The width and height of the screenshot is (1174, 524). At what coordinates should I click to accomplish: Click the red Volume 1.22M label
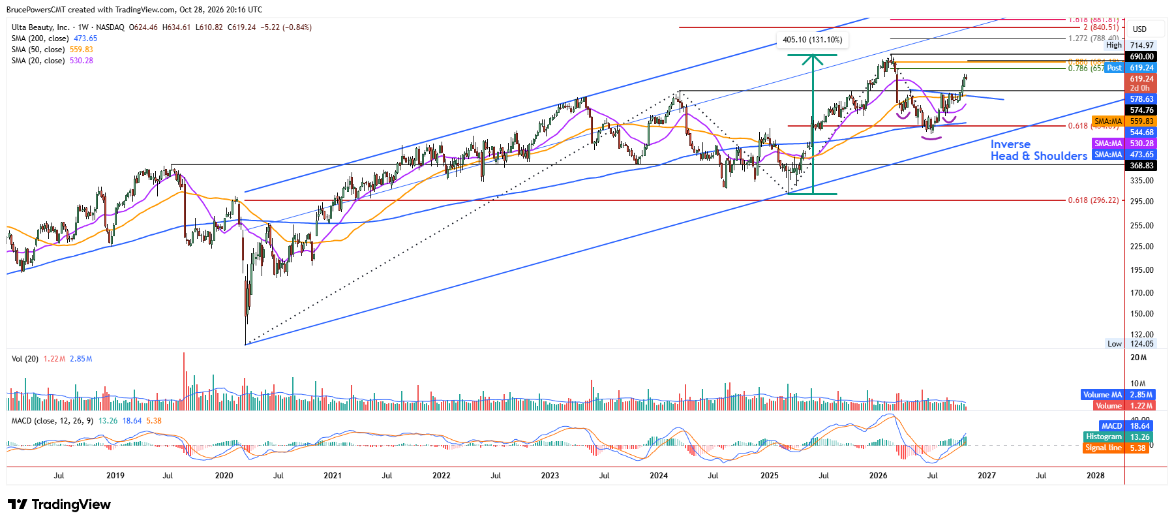tap(1124, 406)
